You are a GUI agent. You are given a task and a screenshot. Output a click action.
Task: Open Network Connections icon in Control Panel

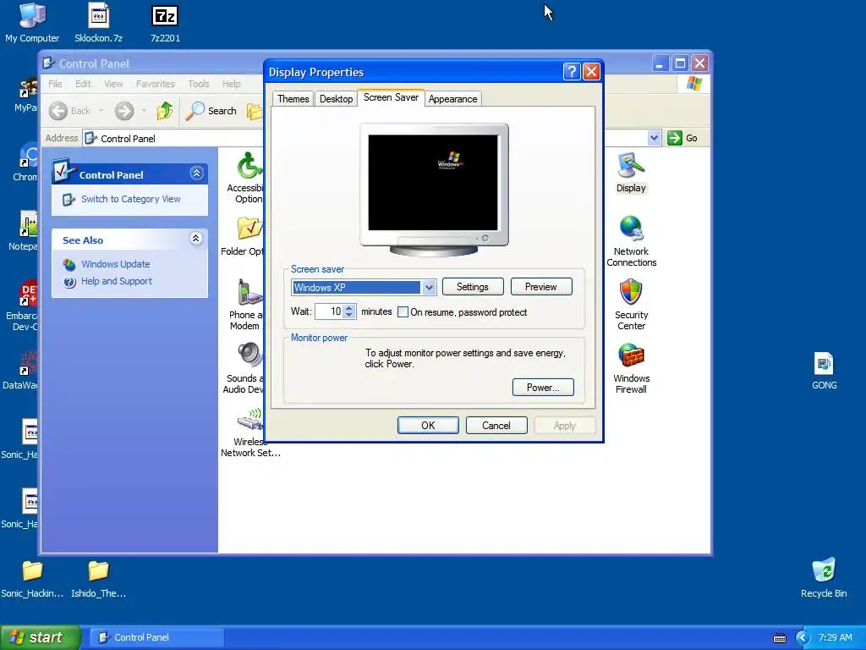(x=631, y=241)
